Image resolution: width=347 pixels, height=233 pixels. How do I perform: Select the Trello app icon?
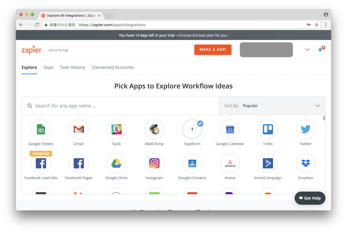coord(268,129)
